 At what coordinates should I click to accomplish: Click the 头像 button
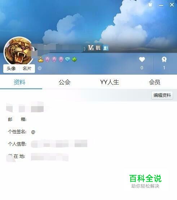11,69
